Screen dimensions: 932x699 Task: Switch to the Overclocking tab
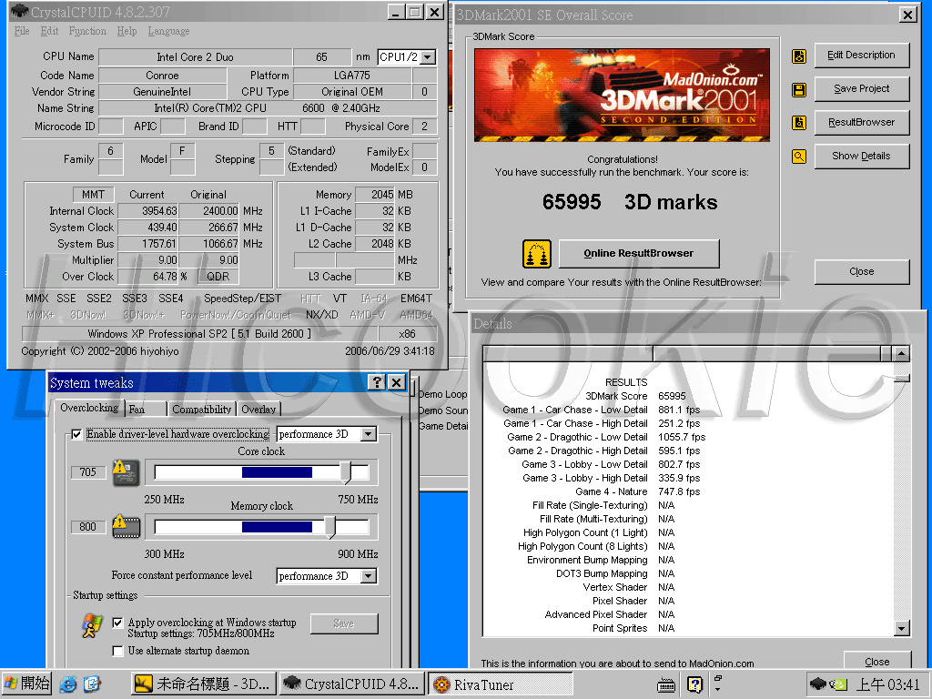point(89,408)
